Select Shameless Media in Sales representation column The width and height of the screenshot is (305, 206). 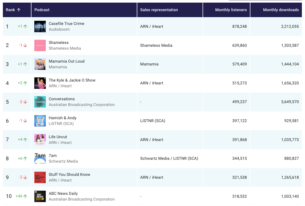tap(156, 45)
